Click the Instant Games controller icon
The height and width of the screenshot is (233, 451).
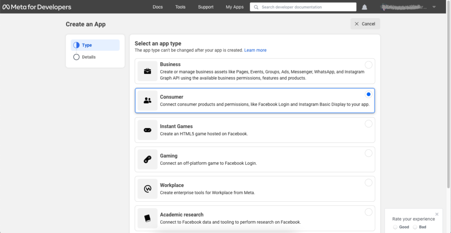148,130
